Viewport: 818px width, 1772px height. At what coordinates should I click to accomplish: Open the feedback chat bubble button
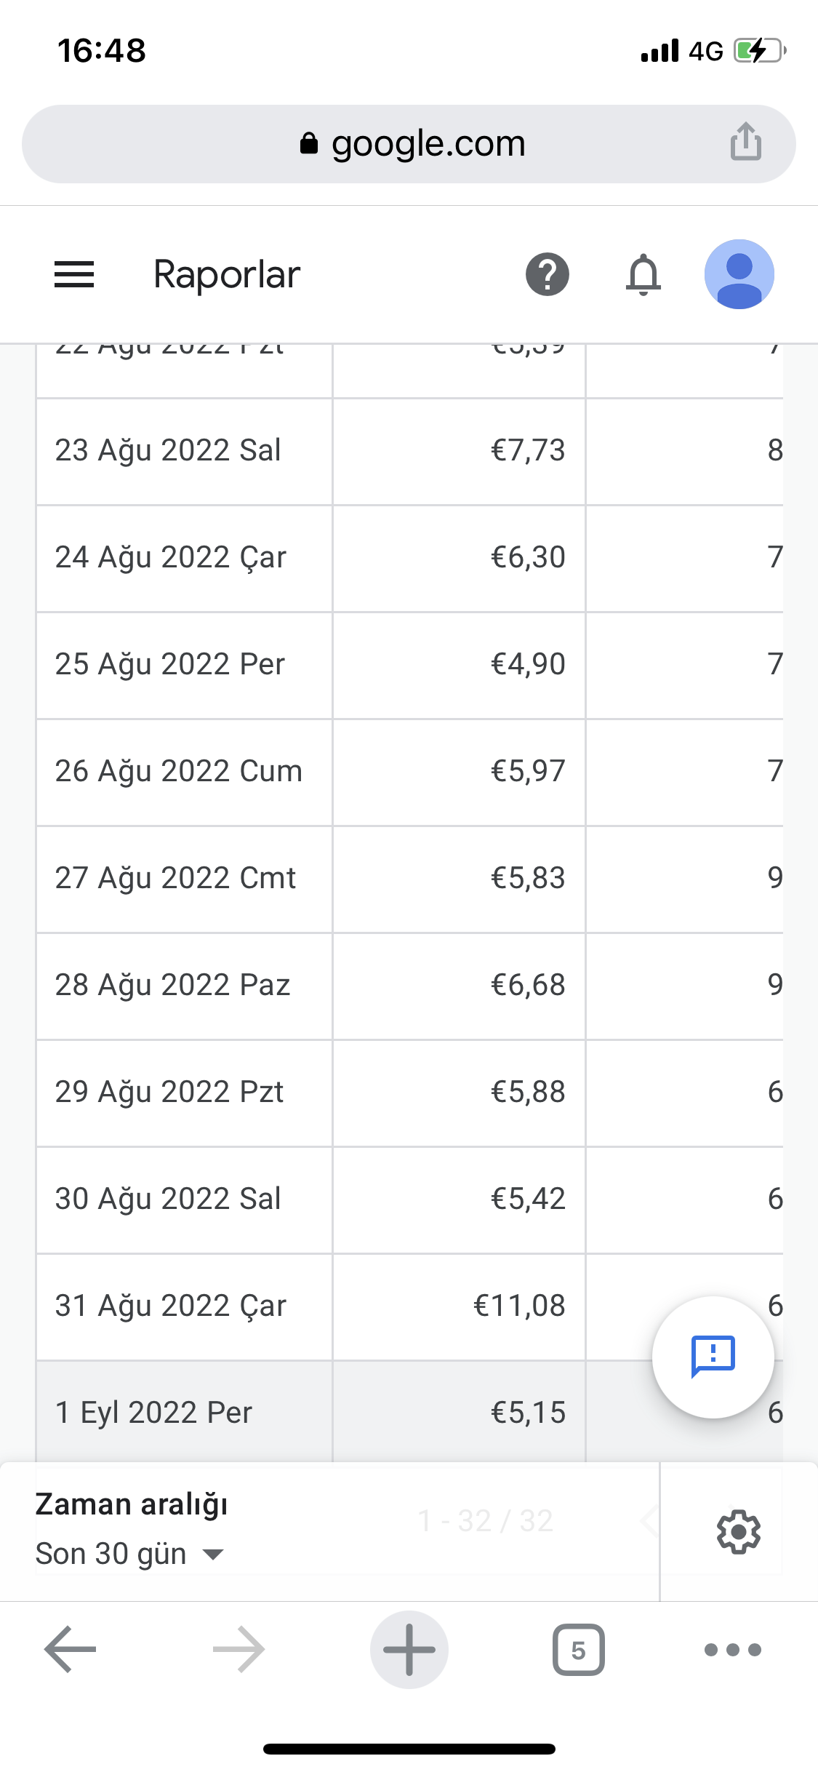click(x=713, y=1357)
